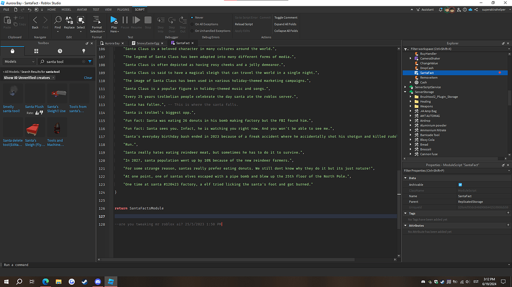This screenshot has height=287, width=512.
Task: Open the Windows taskbar search
Action: click(19, 282)
